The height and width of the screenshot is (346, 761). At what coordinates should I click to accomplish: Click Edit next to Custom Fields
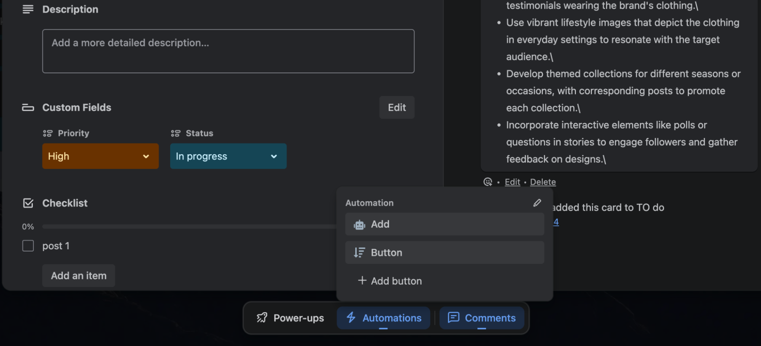click(397, 107)
